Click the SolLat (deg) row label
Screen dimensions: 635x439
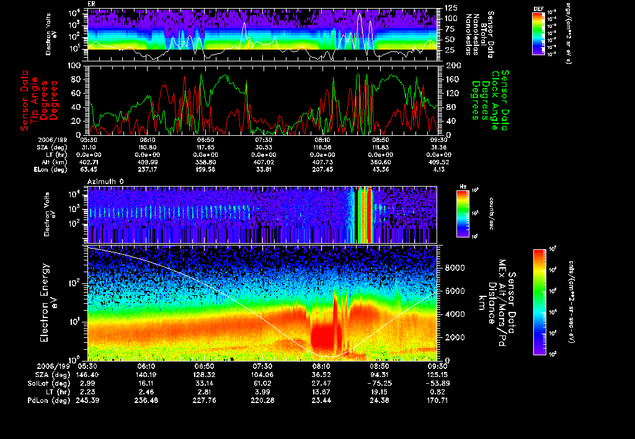coord(48,383)
